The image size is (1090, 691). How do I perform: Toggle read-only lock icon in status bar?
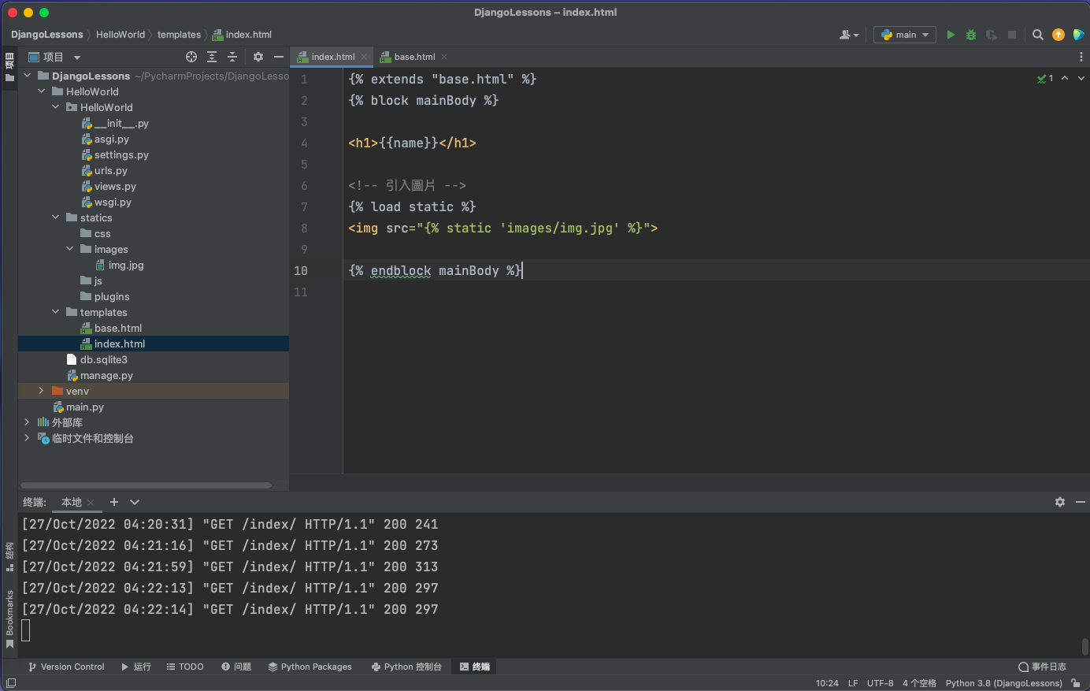click(x=1076, y=683)
